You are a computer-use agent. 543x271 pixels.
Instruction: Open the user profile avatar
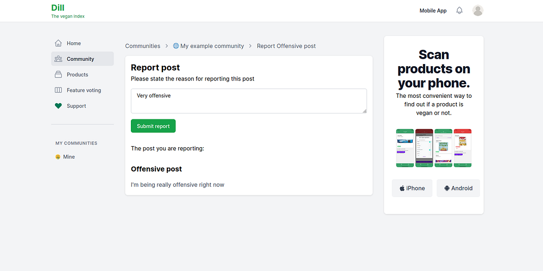click(478, 11)
